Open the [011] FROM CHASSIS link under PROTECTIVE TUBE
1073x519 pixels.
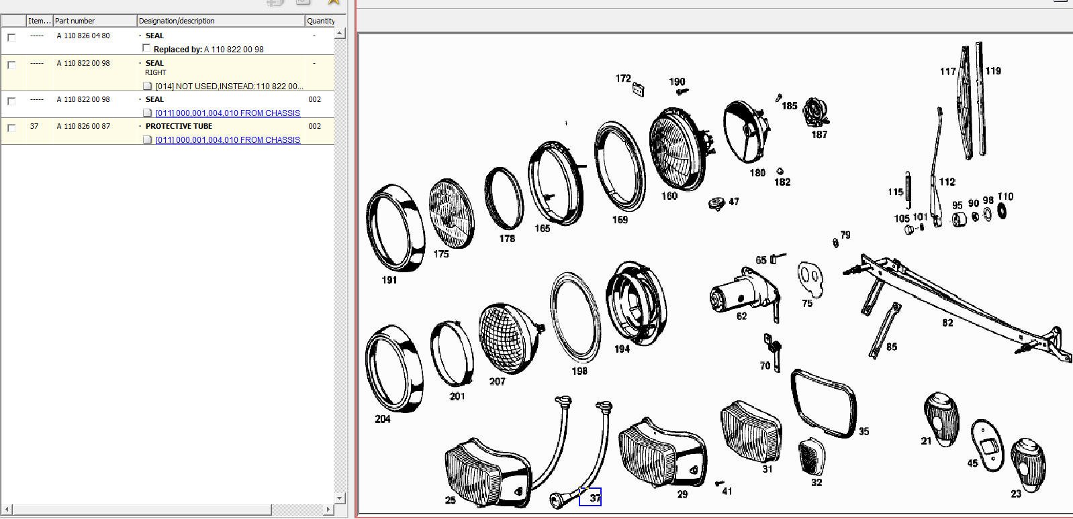pyautogui.click(x=228, y=139)
